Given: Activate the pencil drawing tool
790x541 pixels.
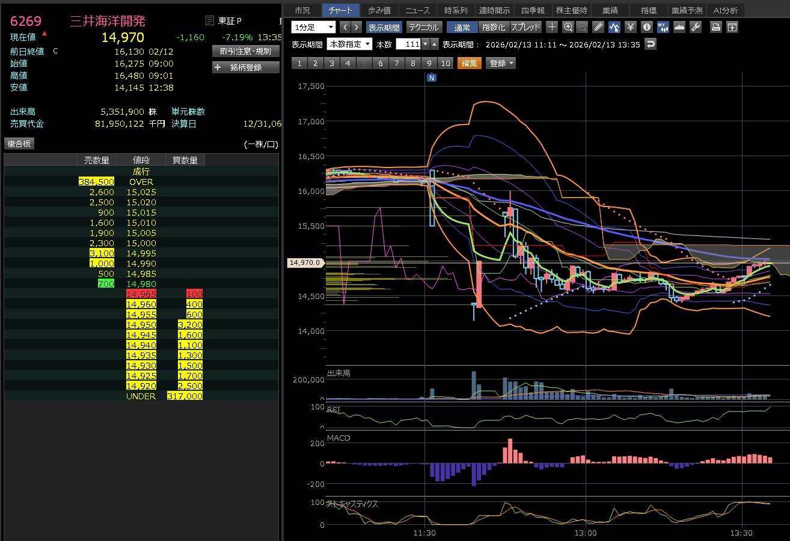Looking at the screenshot, I should coord(598,27).
